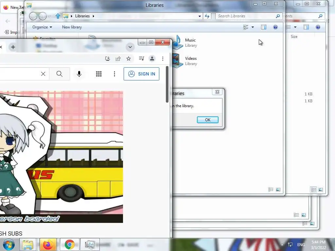Open YouTube settings three-dot menu
The image size is (335, 251).
click(x=115, y=74)
